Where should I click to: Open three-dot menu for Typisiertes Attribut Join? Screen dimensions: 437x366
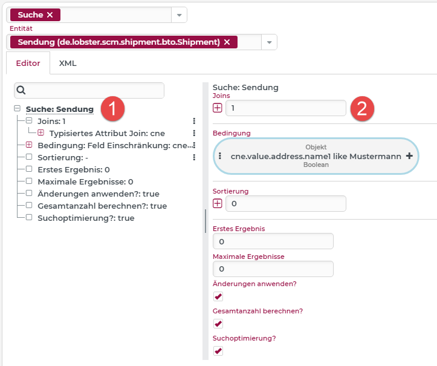click(194, 133)
